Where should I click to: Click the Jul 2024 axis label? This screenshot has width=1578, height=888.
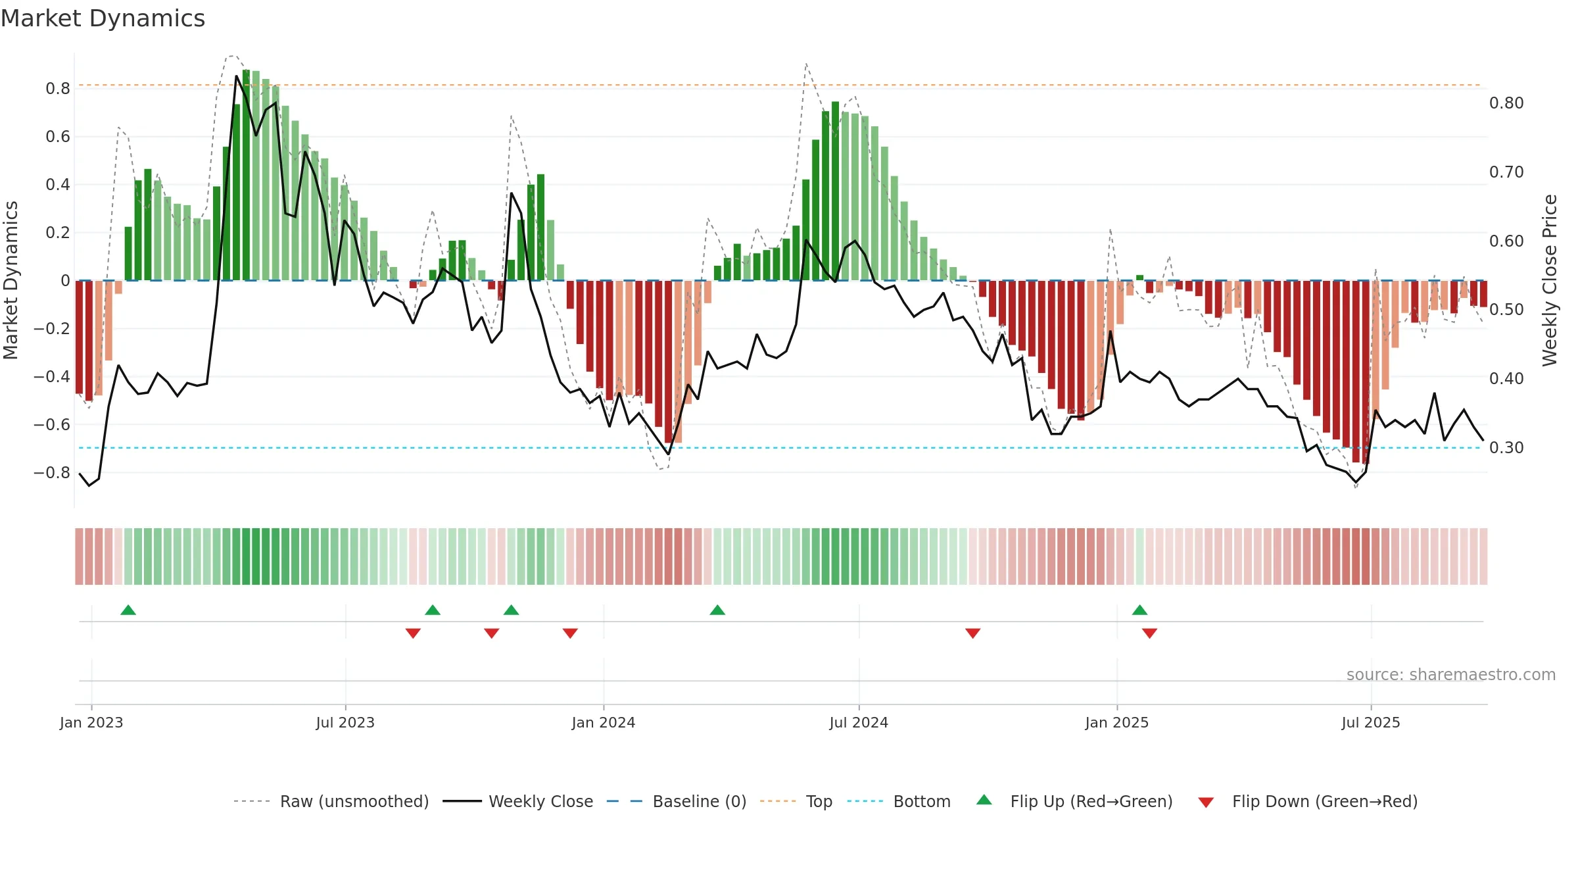(x=859, y=722)
